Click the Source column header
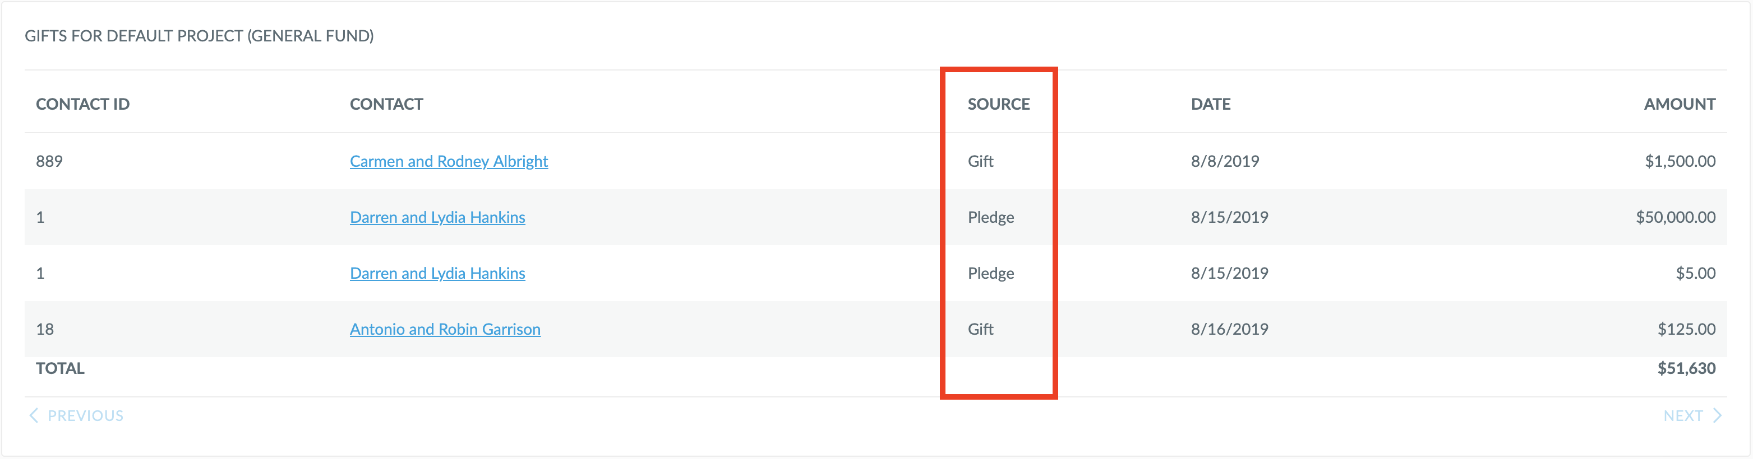Screen dimensions: 1753x459 coord(998,104)
